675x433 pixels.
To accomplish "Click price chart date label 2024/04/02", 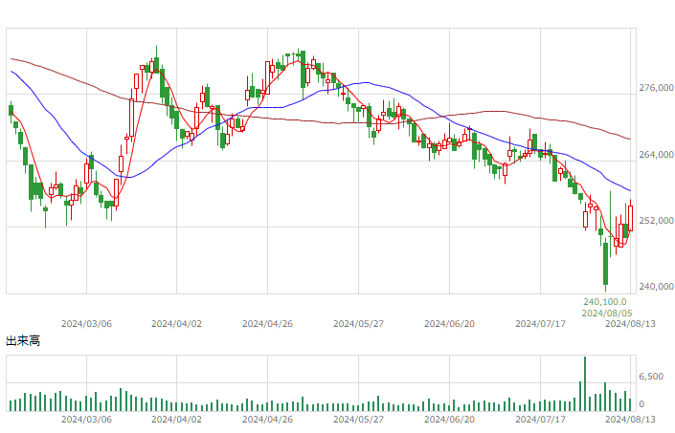I will (176, 324).
